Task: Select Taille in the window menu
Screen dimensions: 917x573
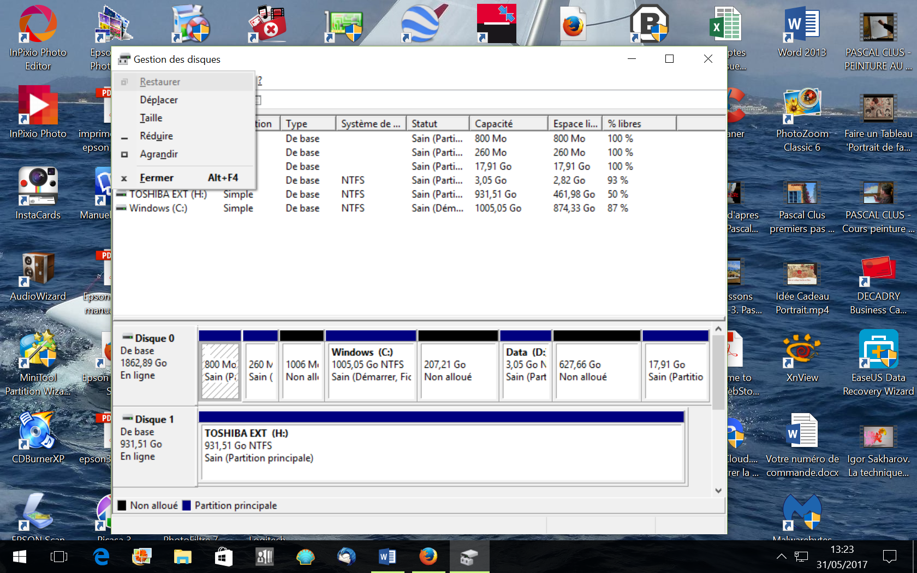Action: (x=184, y=118)
